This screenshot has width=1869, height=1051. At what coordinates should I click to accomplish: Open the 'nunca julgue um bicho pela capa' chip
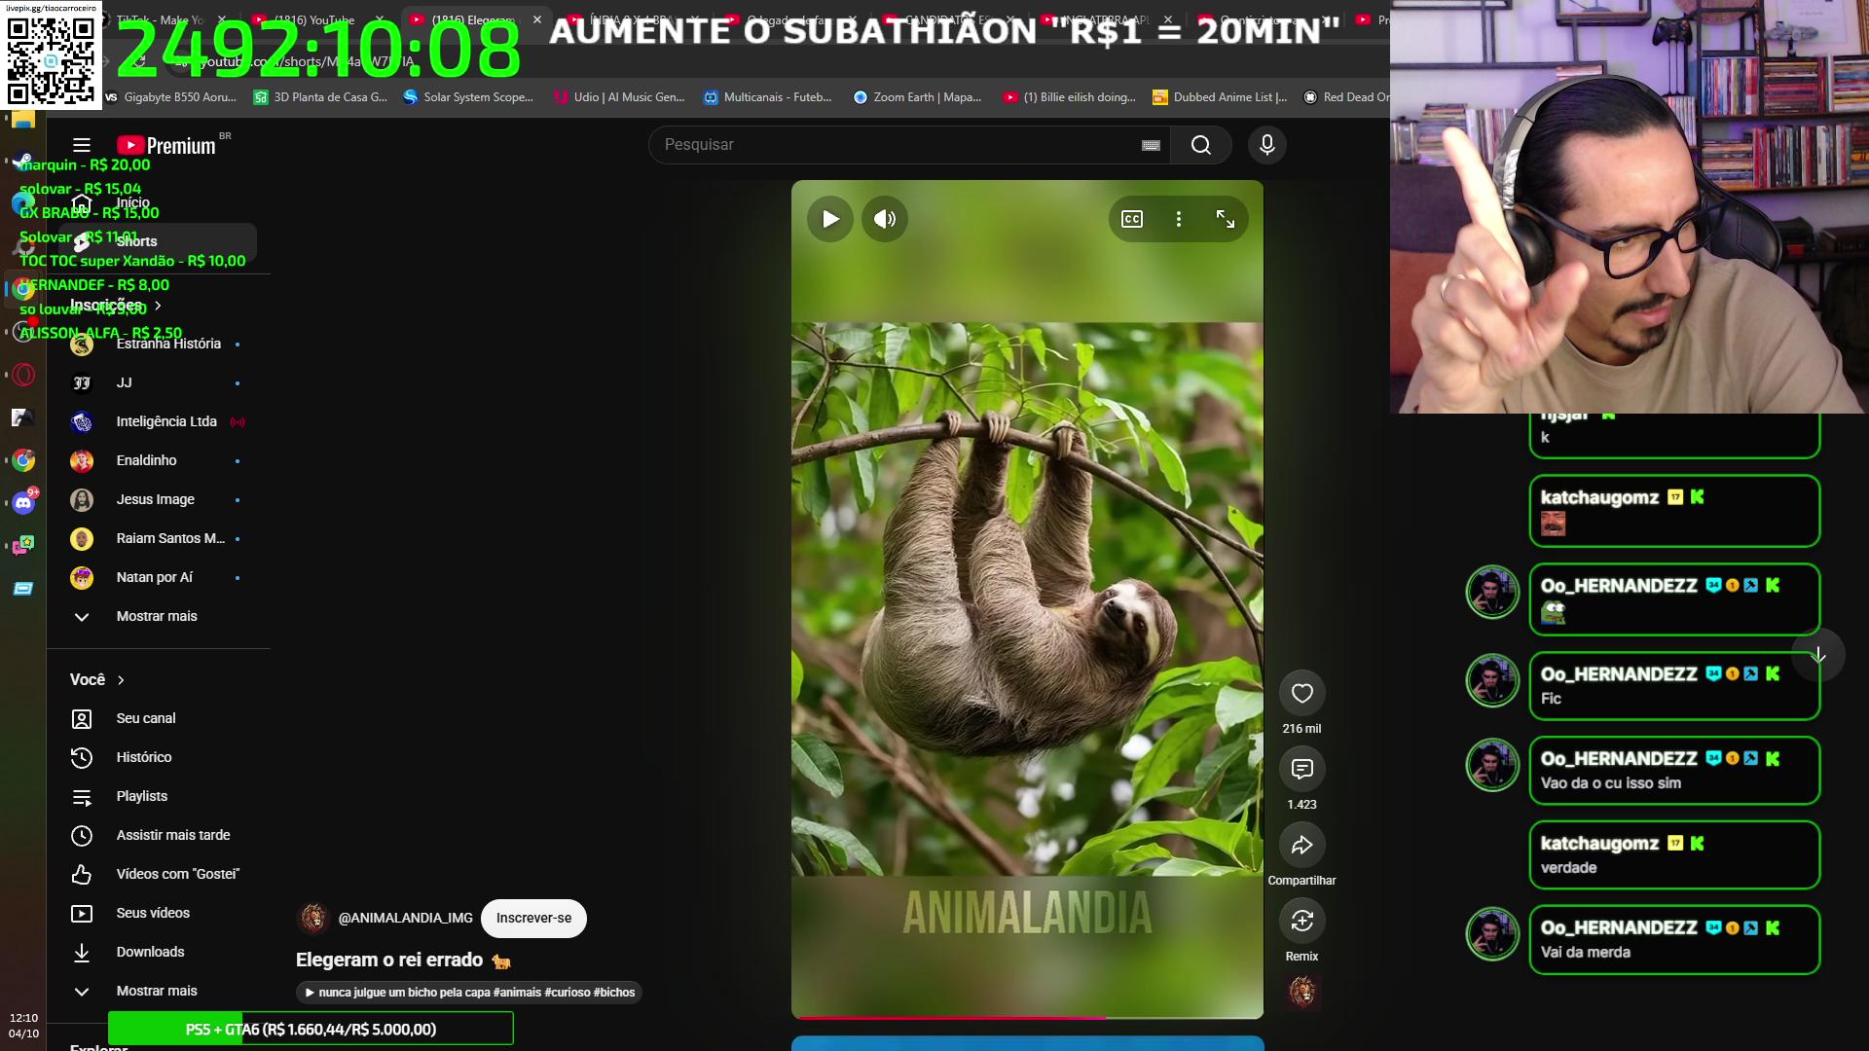[x=469, y=992]
